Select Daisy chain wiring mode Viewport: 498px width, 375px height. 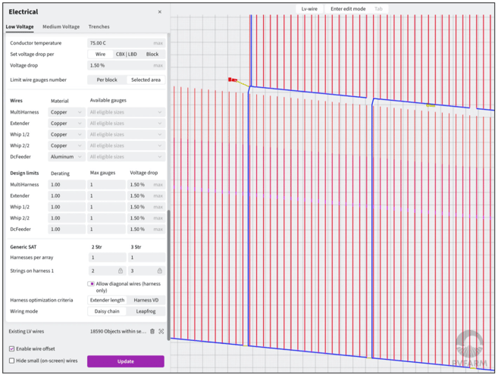(x=107, y=311)
